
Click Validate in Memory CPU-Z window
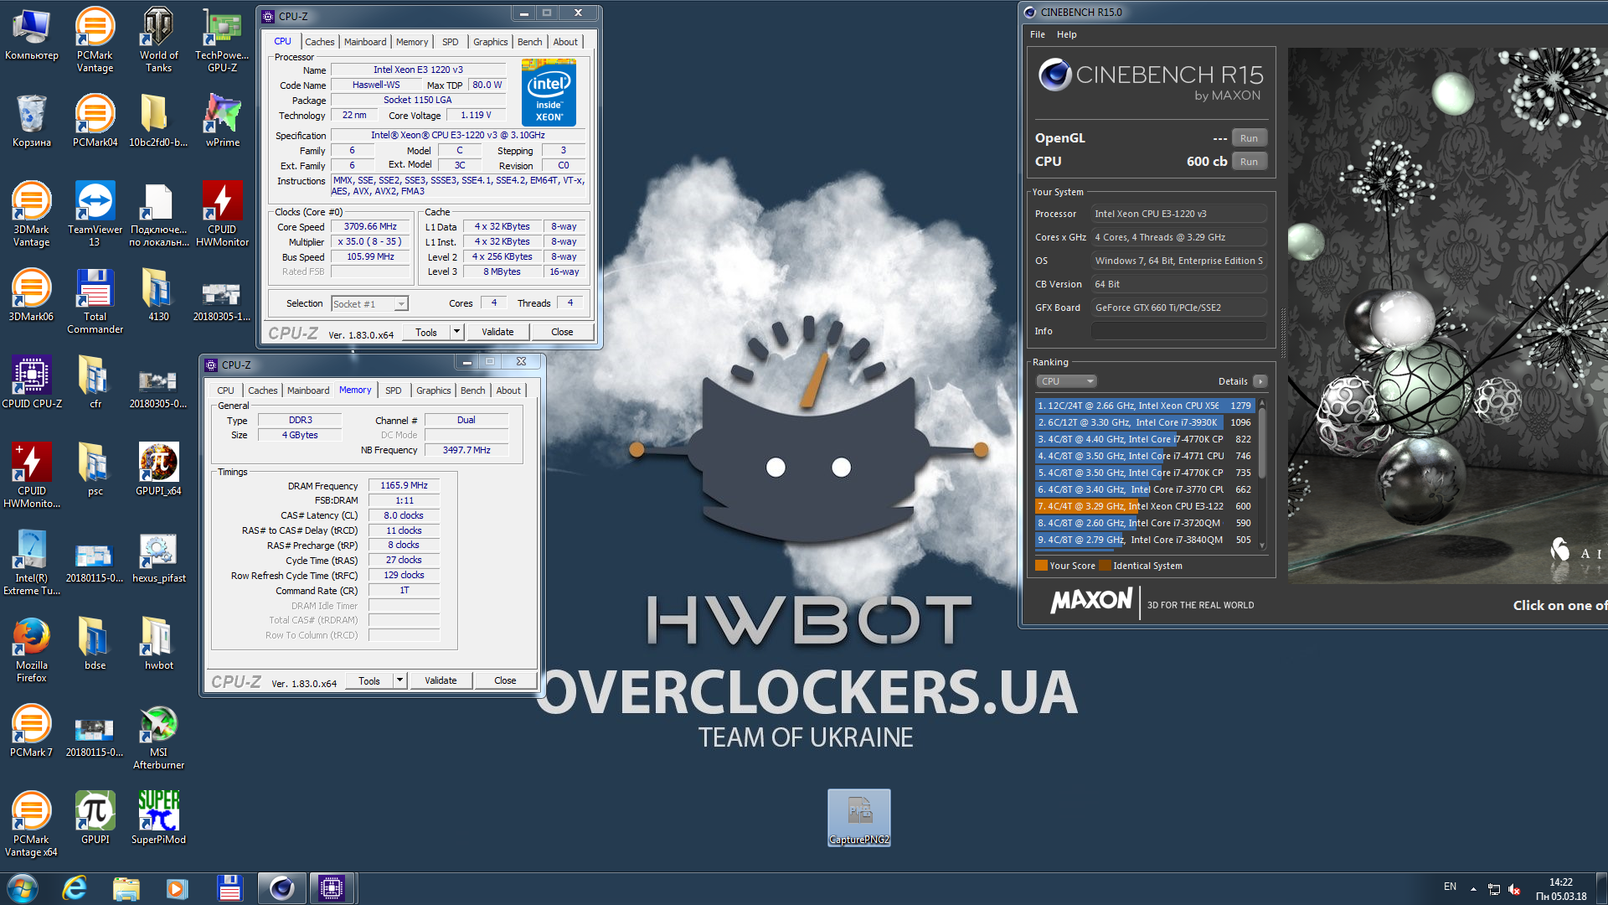441,680
